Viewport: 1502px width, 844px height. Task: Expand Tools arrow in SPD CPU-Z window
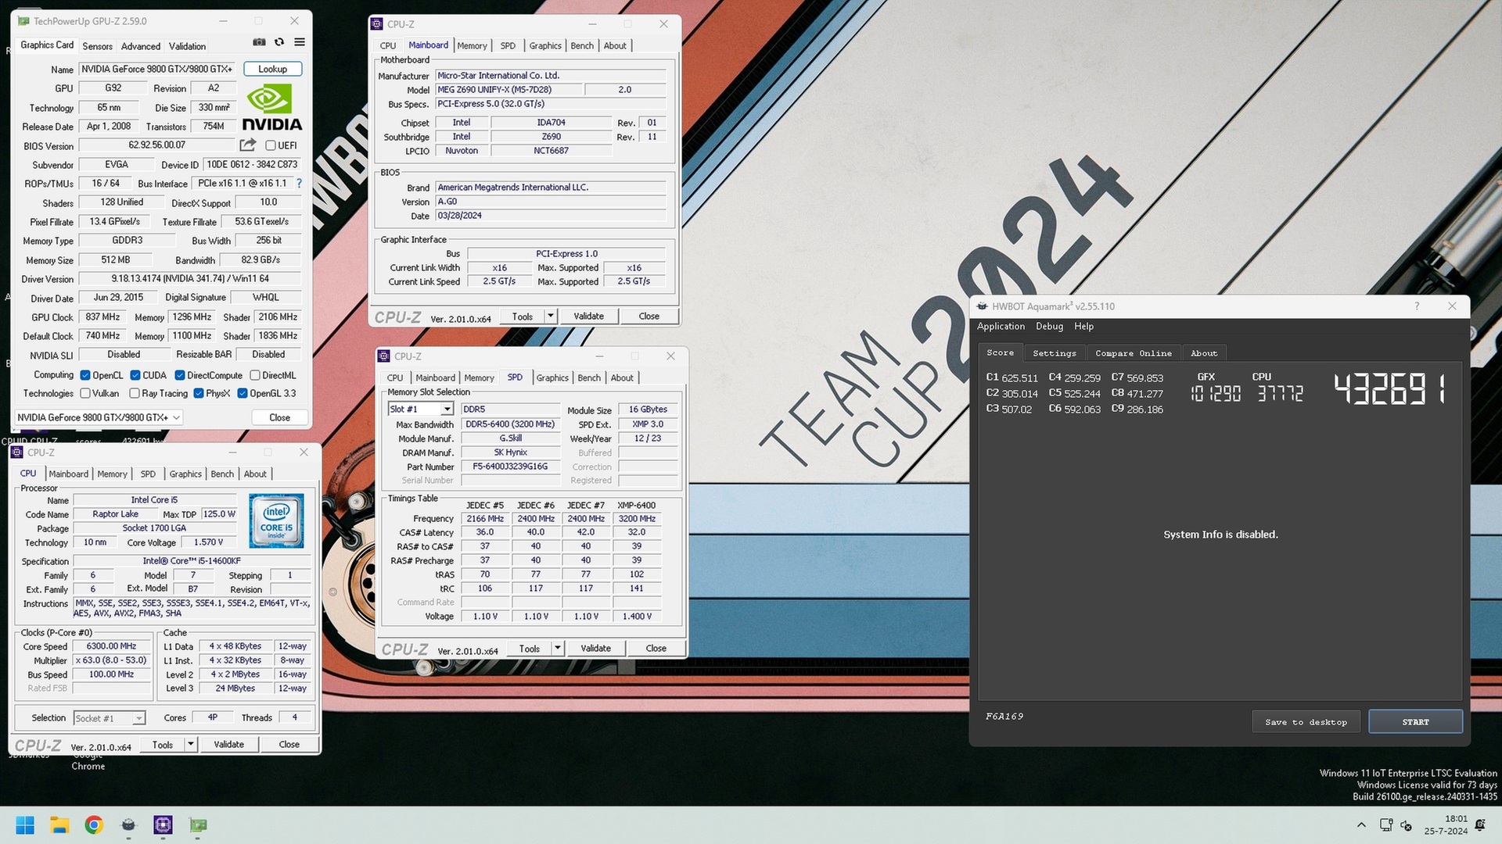(558, 649)
